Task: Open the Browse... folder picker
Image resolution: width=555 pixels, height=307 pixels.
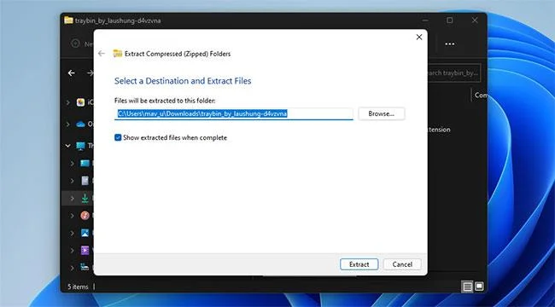Action: (x=381, y=113)
